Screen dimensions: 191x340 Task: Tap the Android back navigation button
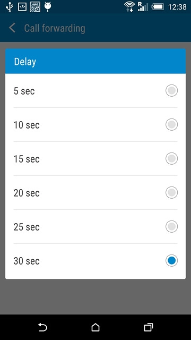[42, 327]
